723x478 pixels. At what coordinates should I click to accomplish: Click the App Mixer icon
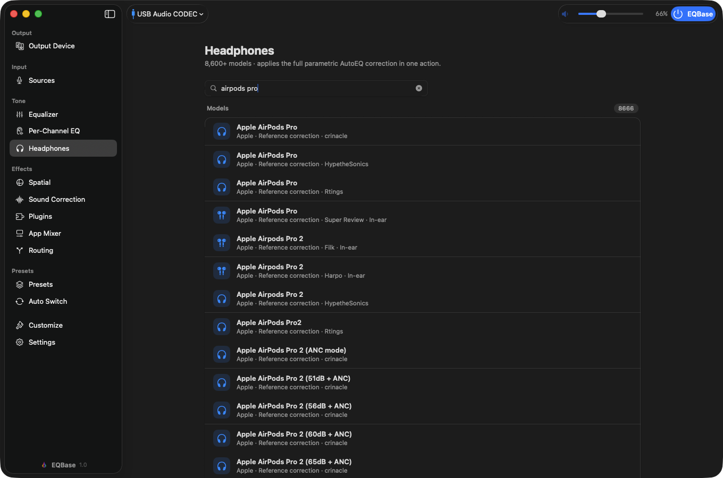coord(20,234)
